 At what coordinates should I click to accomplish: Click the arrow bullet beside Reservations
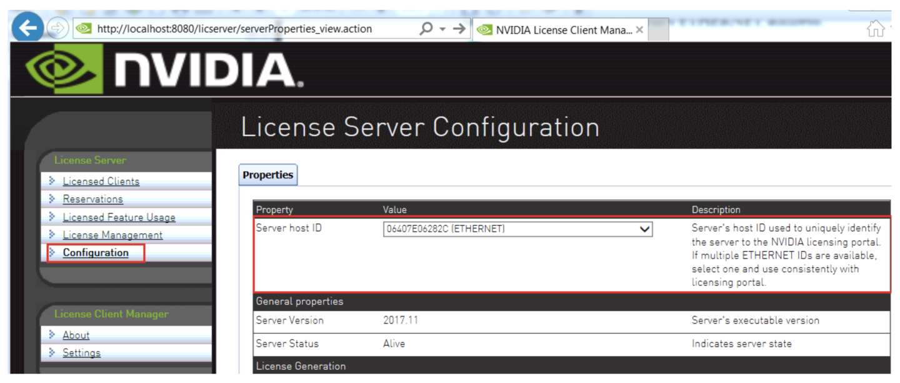[x=52, y=199]
